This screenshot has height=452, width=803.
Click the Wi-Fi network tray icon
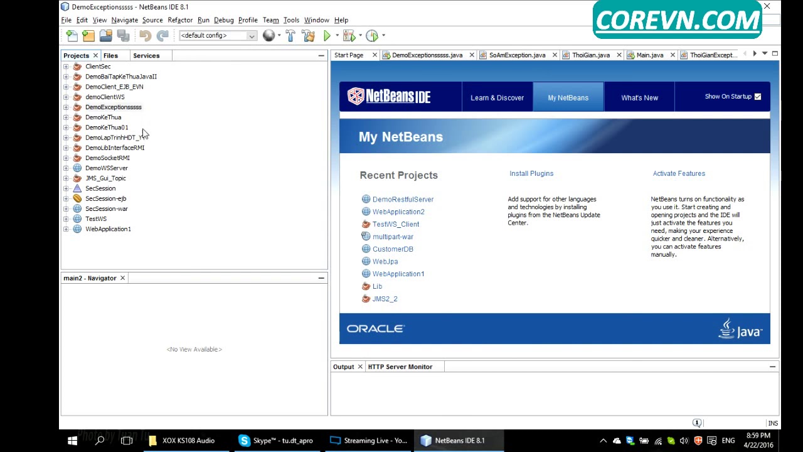point(658,441)
